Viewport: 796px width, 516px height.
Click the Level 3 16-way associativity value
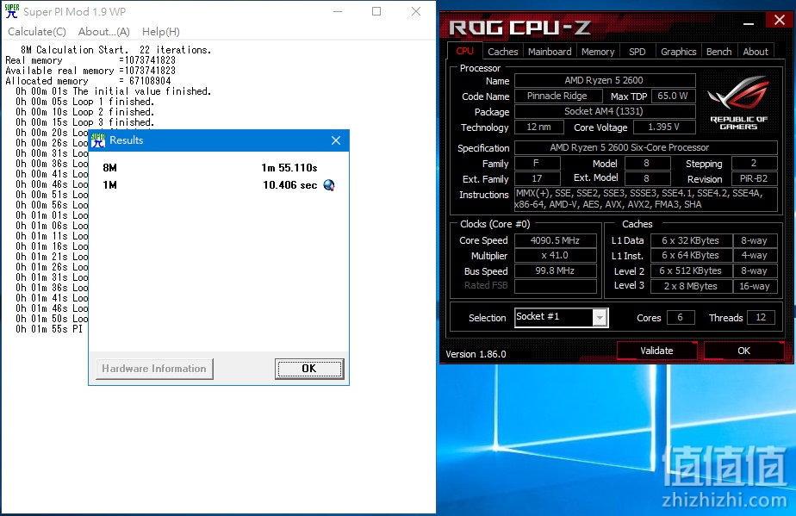(x=755, y=286)
